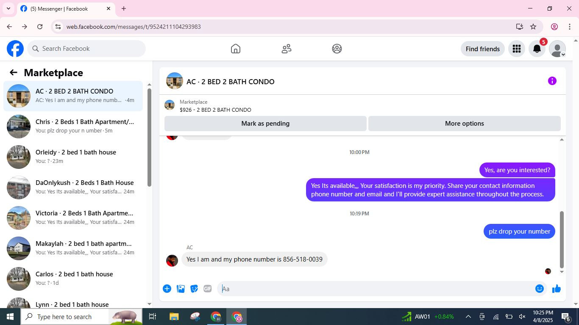
Task: Select the Messenger | Facebook tab
Action: 66,8
